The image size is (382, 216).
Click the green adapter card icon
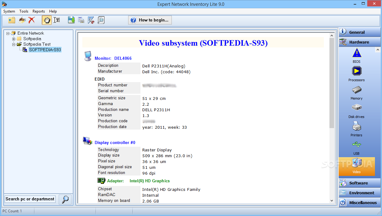point(101,181)
